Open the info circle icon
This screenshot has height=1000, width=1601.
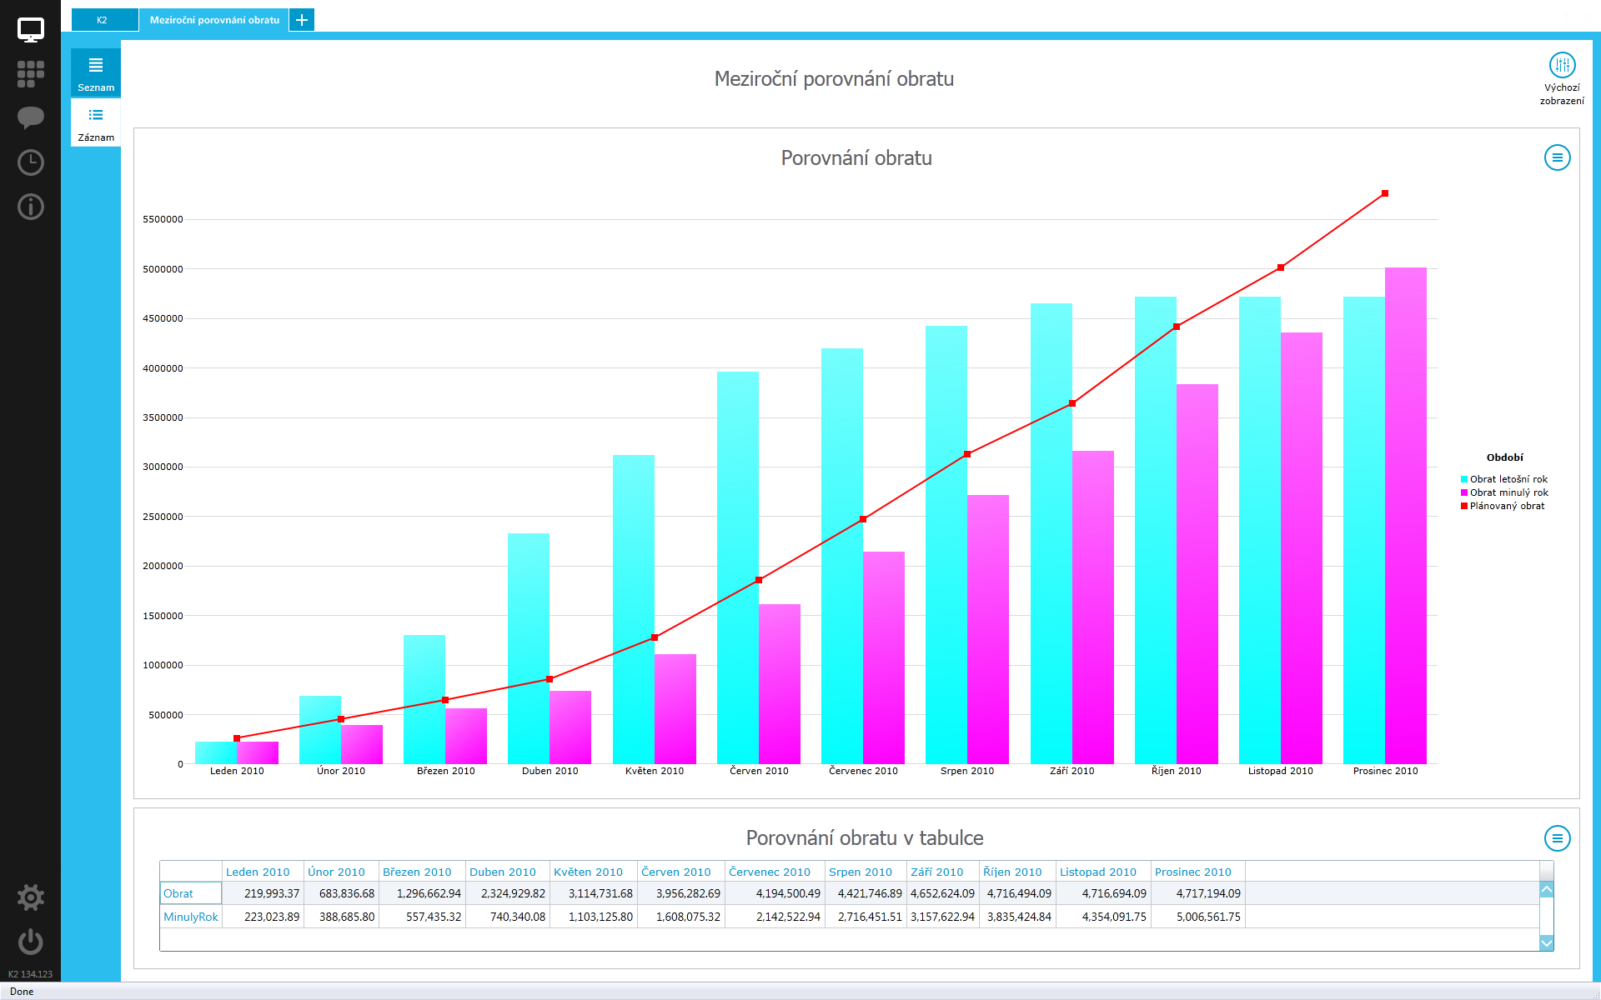30,207
